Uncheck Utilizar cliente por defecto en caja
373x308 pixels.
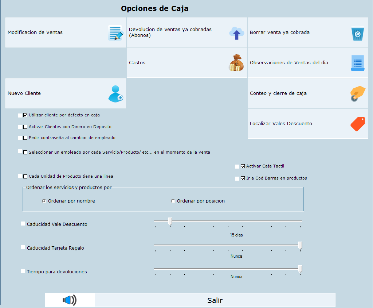pos(25,115)
